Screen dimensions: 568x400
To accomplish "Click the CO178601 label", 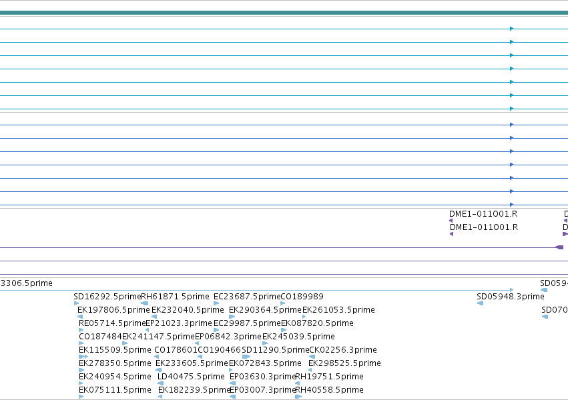I will point(176,350).
